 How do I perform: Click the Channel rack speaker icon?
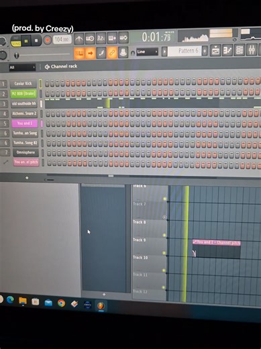tap(47, 66)
